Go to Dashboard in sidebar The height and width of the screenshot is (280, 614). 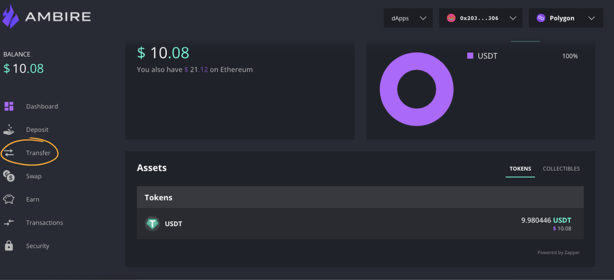pos(42,106)
